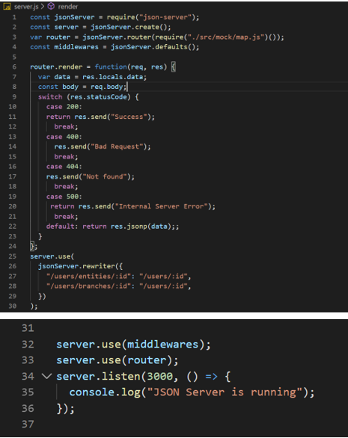Click the render symbol cube icon

[51, 6]
